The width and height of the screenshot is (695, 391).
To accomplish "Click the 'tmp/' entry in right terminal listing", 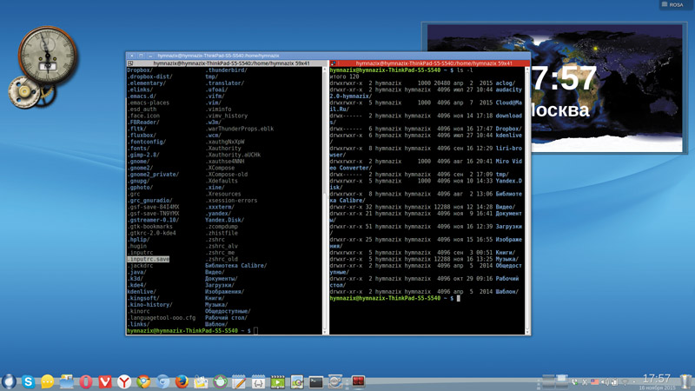I will [x=502, y=175].
